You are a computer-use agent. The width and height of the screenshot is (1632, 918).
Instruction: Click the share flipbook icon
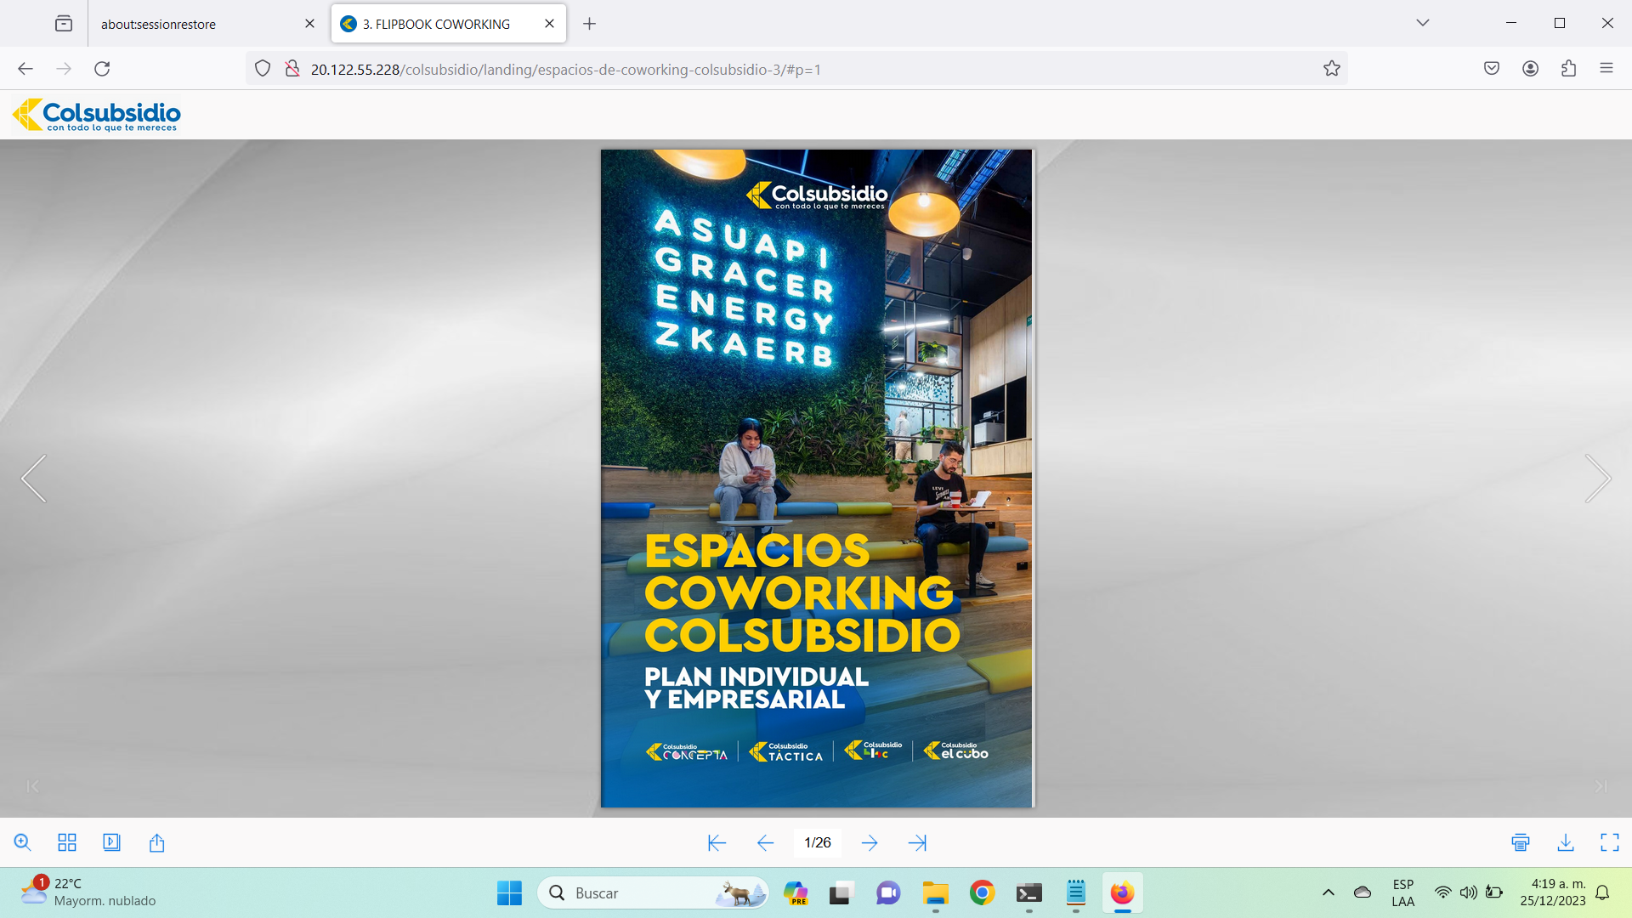coord(156,842)
